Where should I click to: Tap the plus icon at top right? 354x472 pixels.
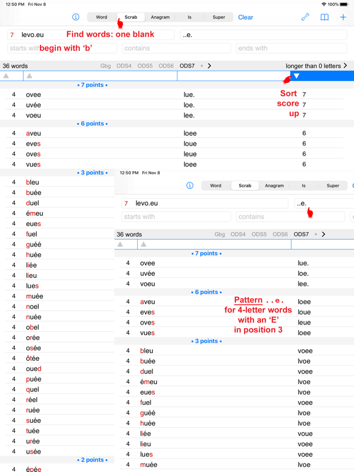pos(343,17)
